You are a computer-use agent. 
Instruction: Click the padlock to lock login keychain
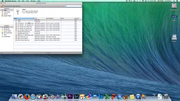point(2,6)
